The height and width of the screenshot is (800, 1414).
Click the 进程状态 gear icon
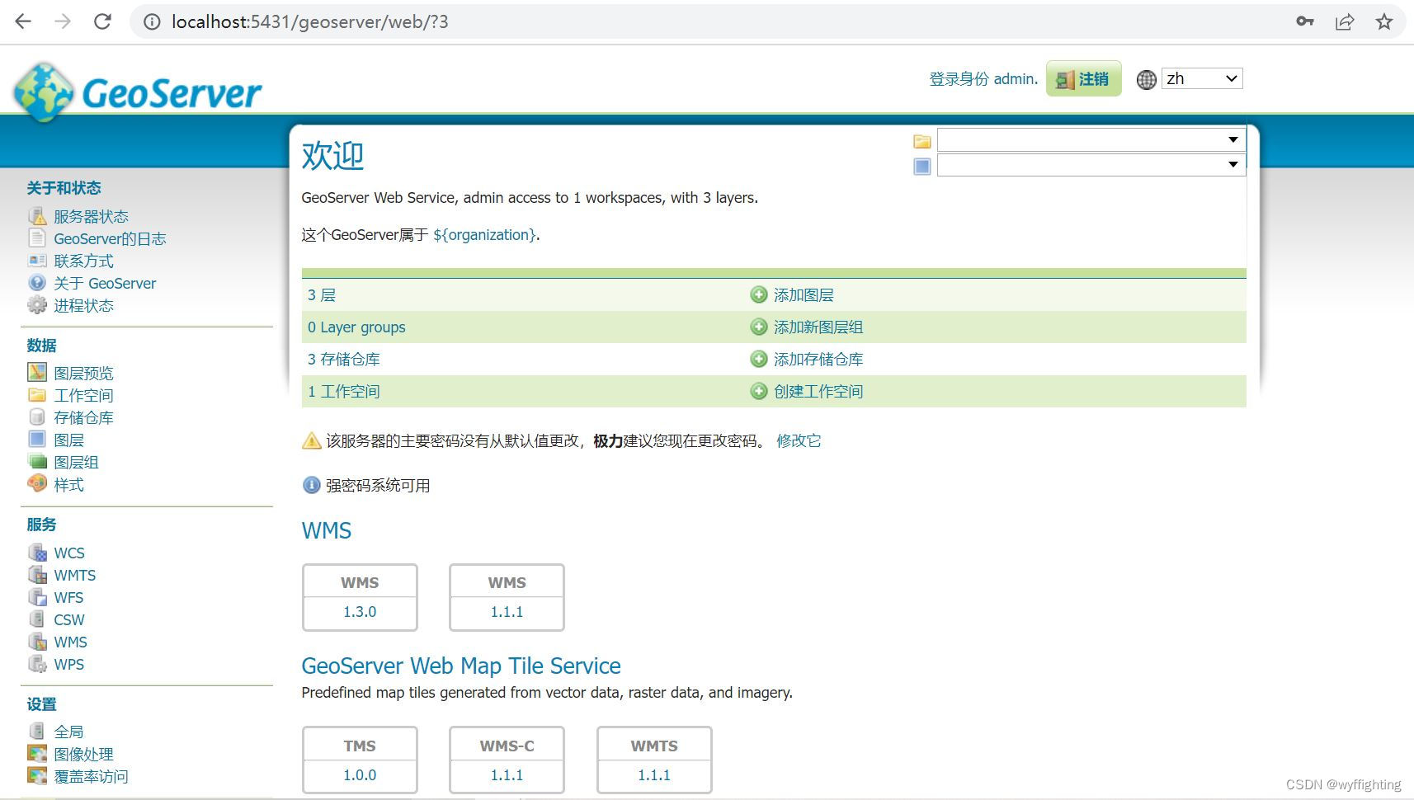[x=37, y=304]
